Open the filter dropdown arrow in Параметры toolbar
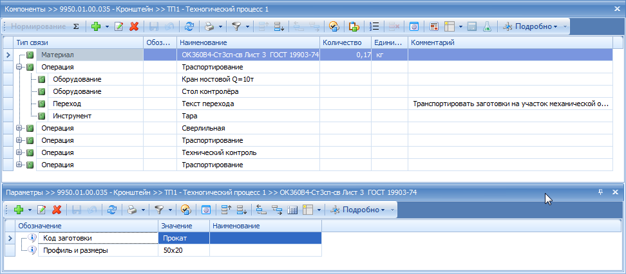Viewport: 626px width, 274px height. coord(170,210)
